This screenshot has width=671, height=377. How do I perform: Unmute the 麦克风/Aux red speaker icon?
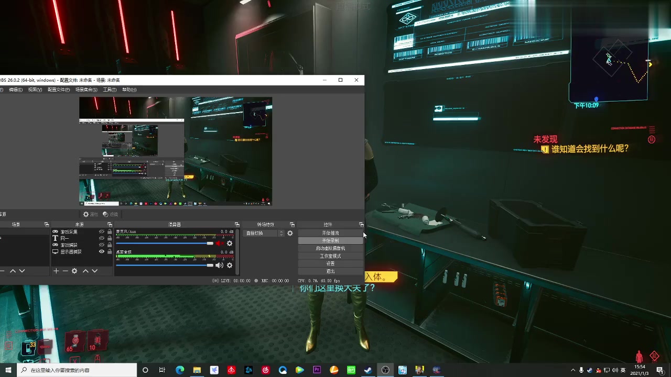[x=219, y=243]
